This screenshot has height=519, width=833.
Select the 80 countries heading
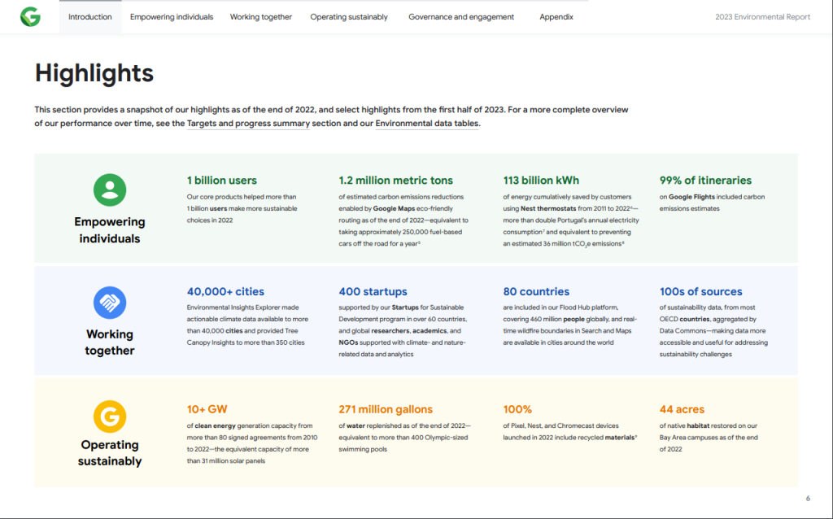tap(536, 292)
